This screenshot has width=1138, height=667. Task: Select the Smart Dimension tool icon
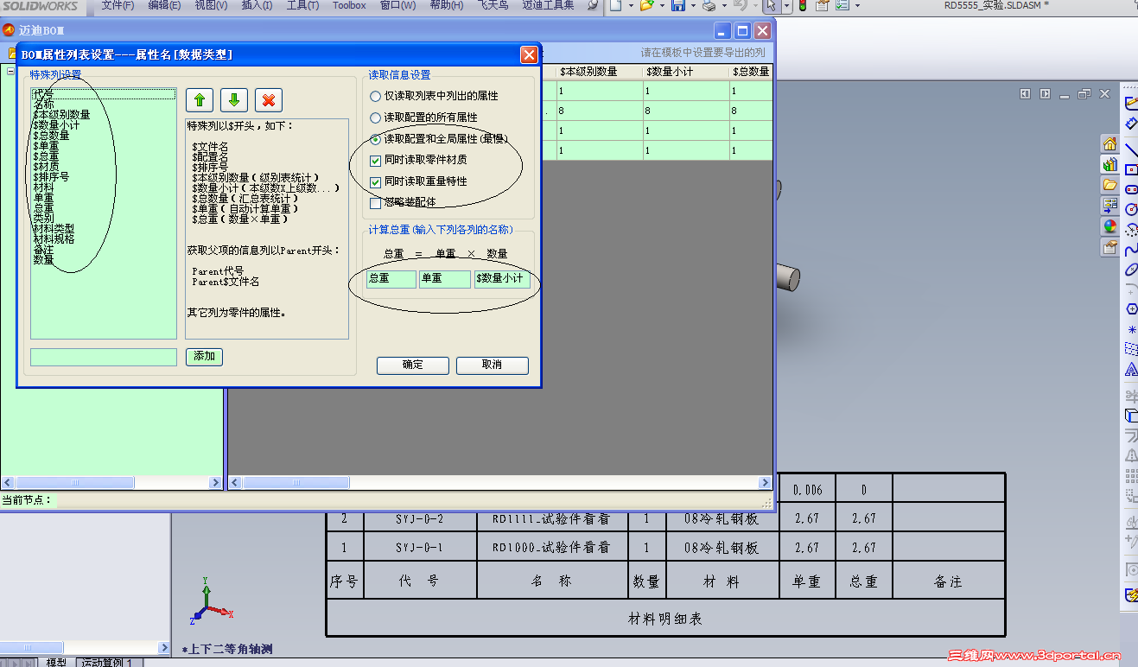point(1131,124)
